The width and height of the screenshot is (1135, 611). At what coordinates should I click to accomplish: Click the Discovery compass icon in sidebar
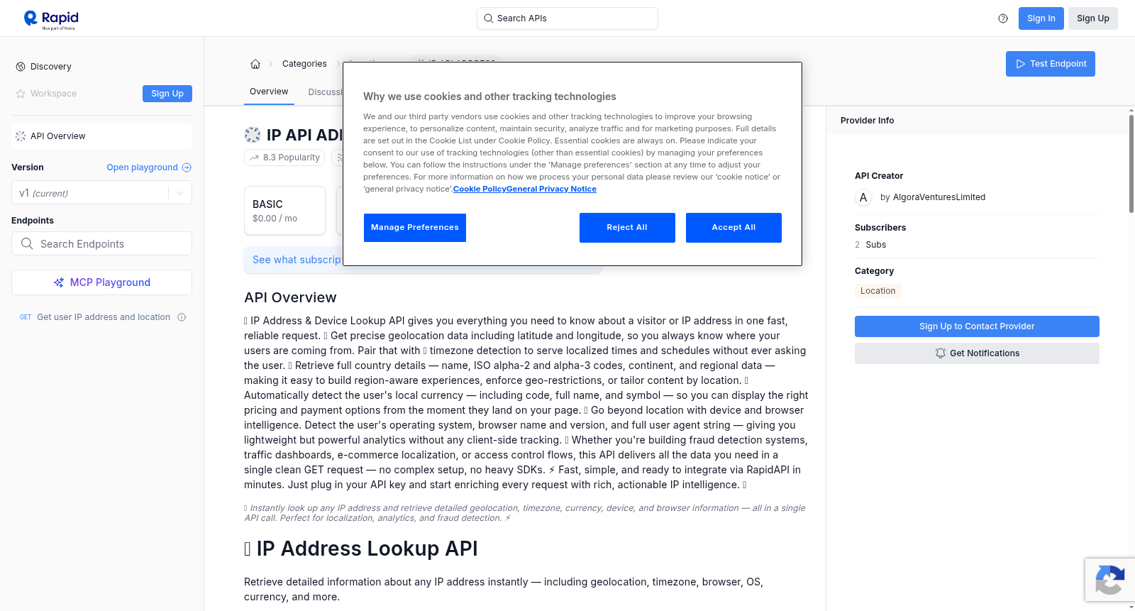click(21, 67)
